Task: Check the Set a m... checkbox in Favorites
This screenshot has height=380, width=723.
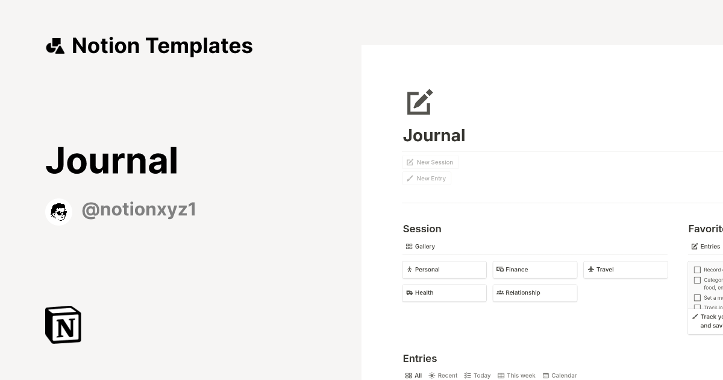Action: coord(698,297)
